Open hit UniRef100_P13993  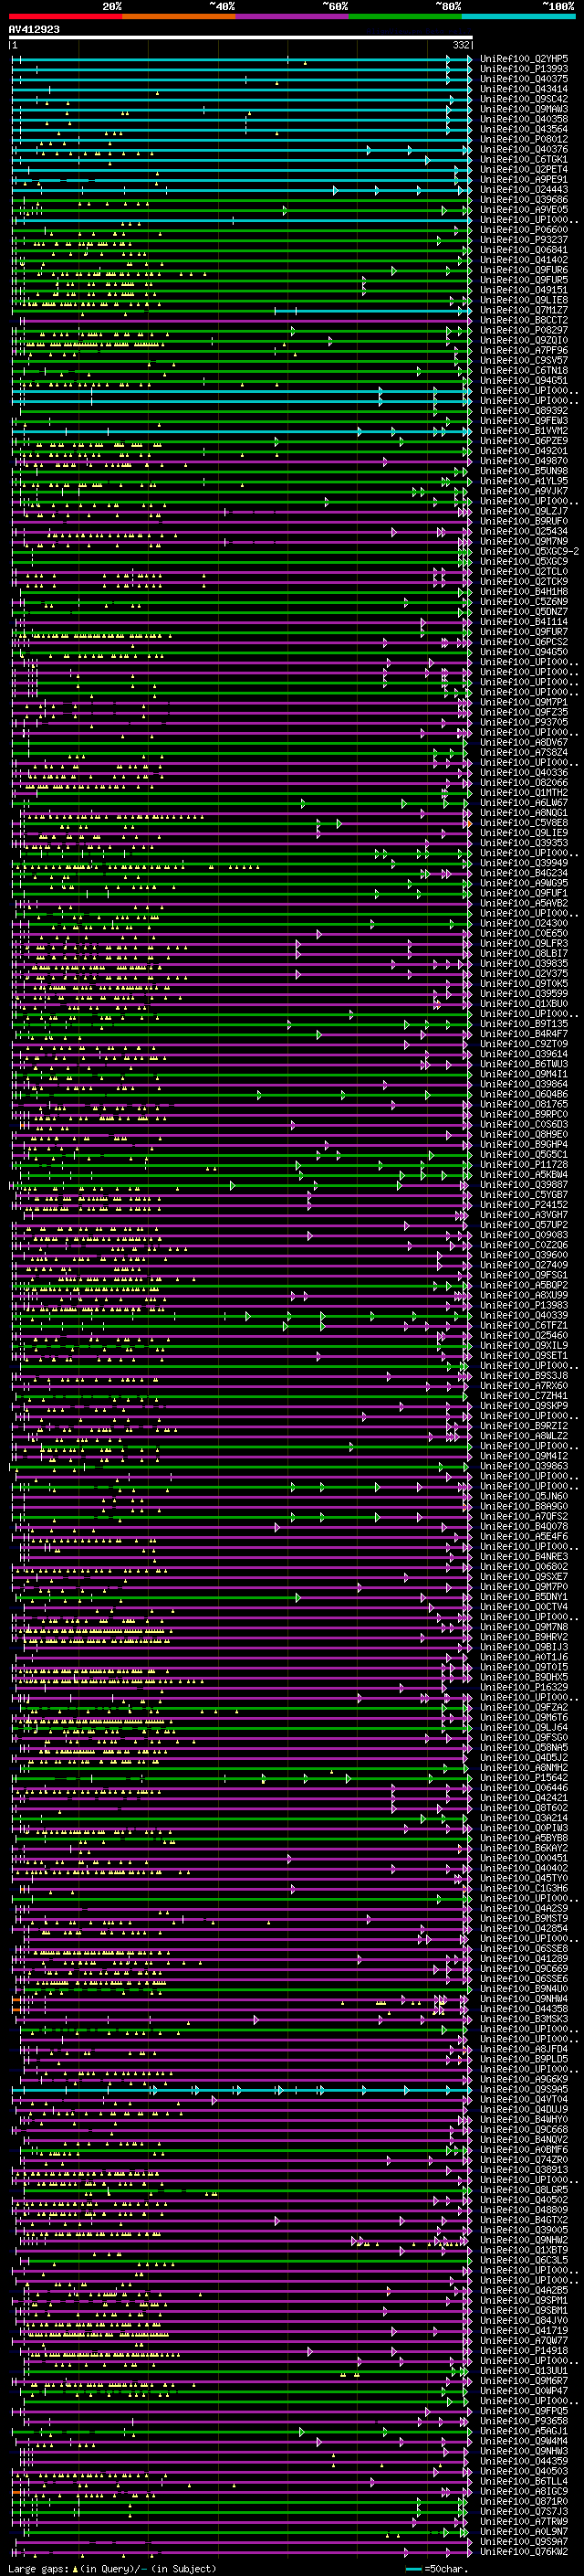coord(524,69)
